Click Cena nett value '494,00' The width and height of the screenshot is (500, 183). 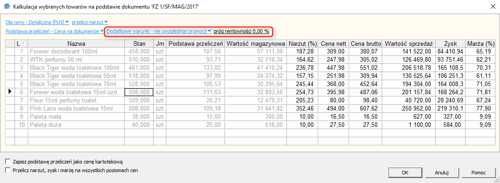pos(335,108)
